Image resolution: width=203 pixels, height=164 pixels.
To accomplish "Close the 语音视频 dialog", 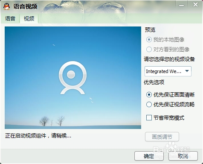I will point(195,5).
